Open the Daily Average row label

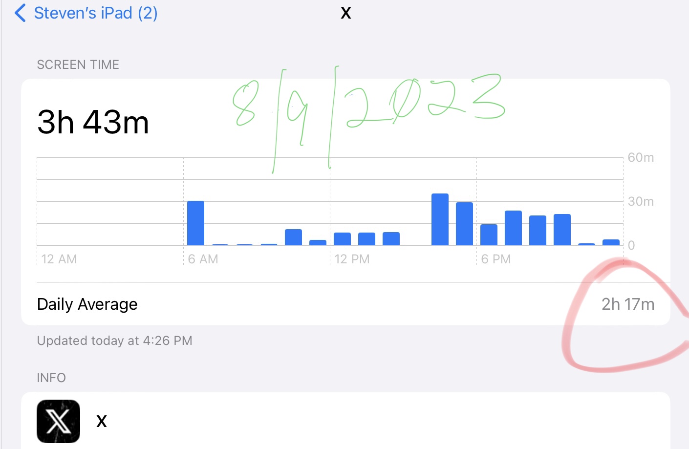87,304
